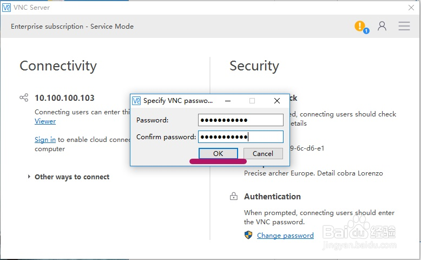421x260 pixels.
Task: Open the hamburger menu
Action: click(x=404, y=26)
